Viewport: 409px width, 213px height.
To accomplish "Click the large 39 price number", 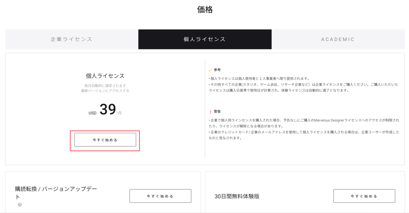I will click(x=108, y=109).
